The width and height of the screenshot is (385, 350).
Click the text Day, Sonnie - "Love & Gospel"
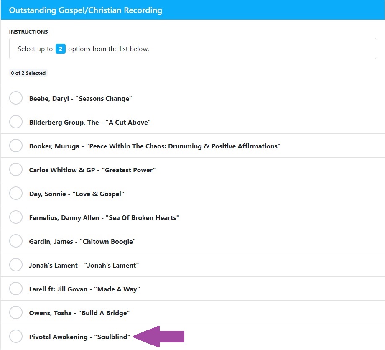pyautogui.click(x=76, y=194)
